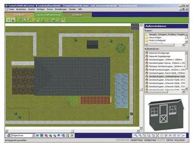Screen dimensions: 193x143
Task: Click the eye view icon in bottom toolbar
Action: coord(59,136)
